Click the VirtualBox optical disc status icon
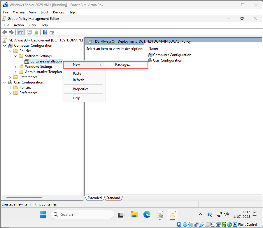The image size is (263, 228). click(x=185, y=224)
